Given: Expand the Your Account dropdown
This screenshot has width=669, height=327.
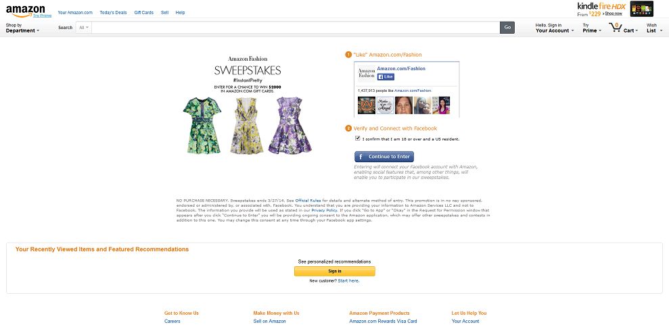Looking at the screenshot, I should (555, 28).
